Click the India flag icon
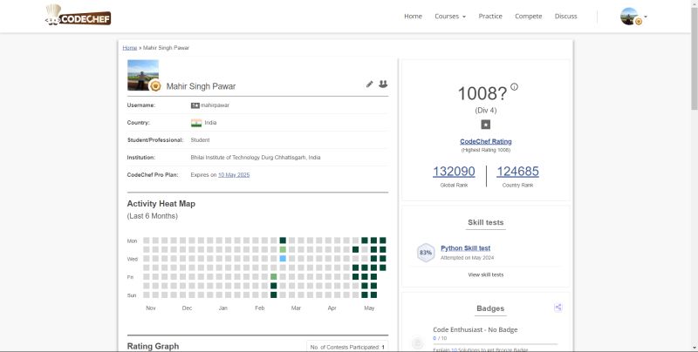 click(195, 123)
